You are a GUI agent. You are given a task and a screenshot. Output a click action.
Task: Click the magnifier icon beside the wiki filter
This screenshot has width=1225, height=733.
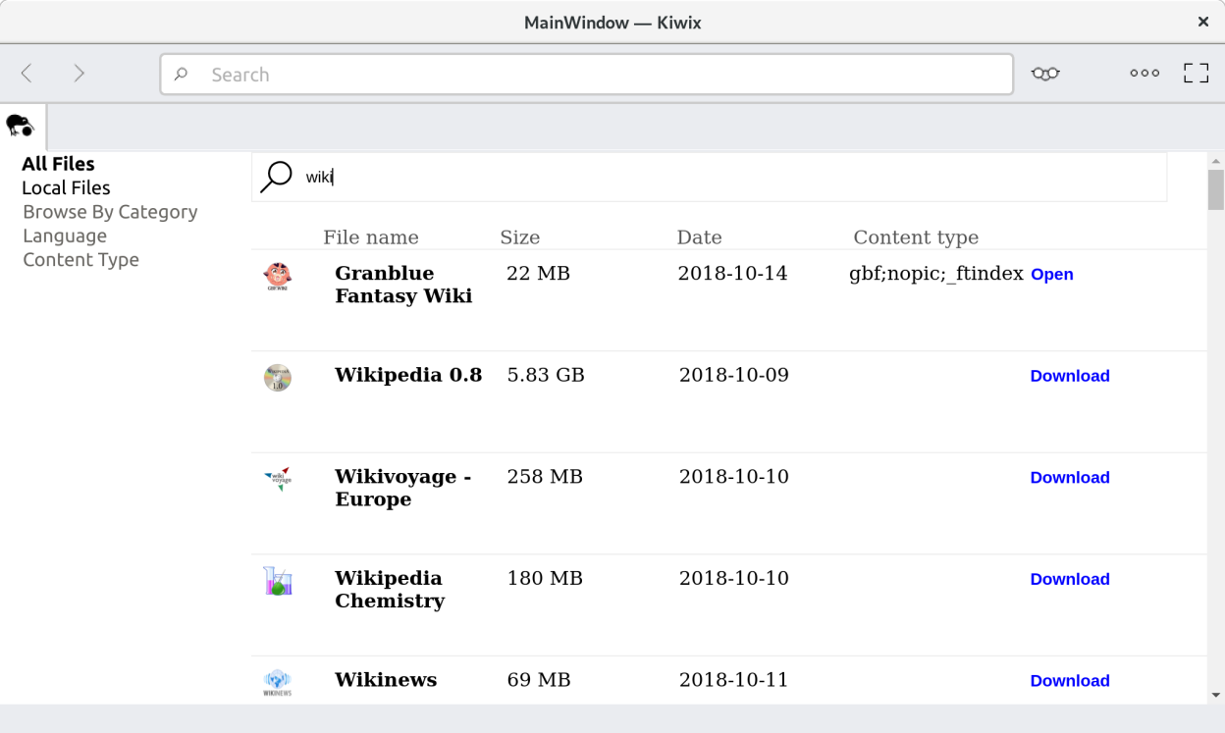pyautogui.click(x=276, y=177)
